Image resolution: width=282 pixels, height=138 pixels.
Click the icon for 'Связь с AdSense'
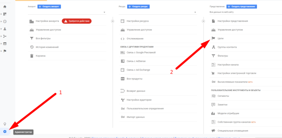pyautogui.click(x=122, y=61)
